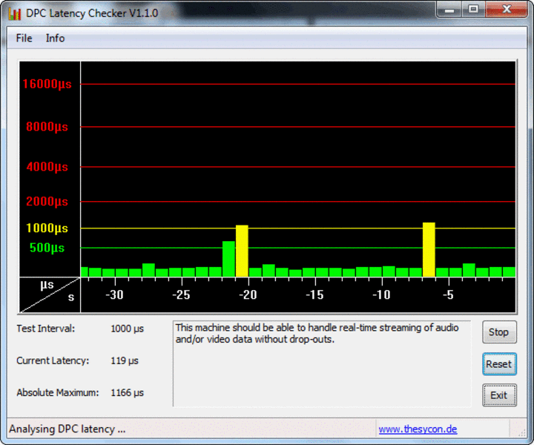Click the Current Latency label
This screenshot has width=534, height=445.
tap(53, 360)
